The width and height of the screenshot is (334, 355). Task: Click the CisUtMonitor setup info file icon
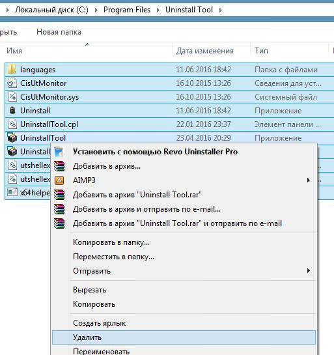click(x=12, y=83)
